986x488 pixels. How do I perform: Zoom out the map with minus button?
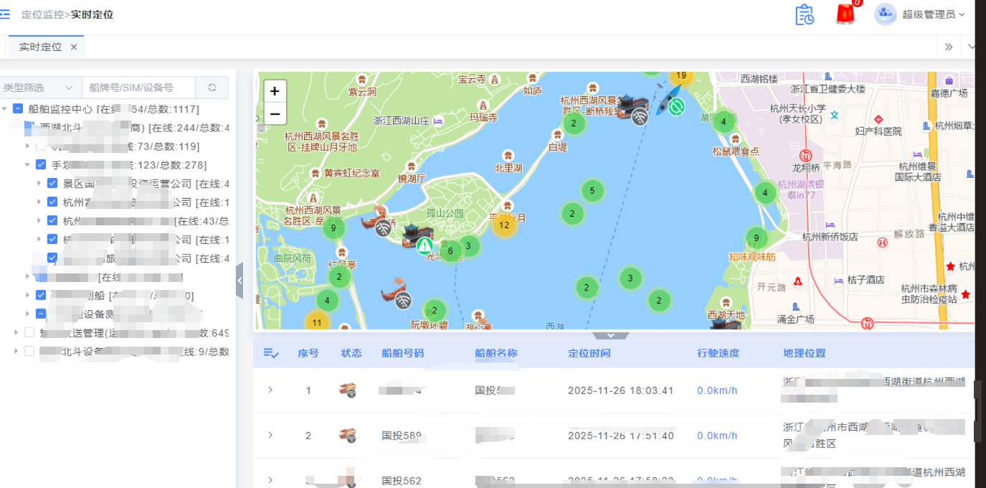tap(275, 113)
